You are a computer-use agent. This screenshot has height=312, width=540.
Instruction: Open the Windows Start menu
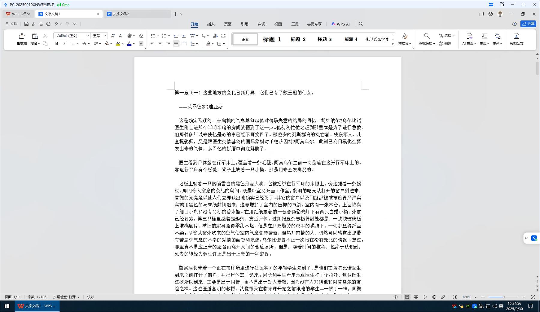pyautogui.click(x=7, y=306)
